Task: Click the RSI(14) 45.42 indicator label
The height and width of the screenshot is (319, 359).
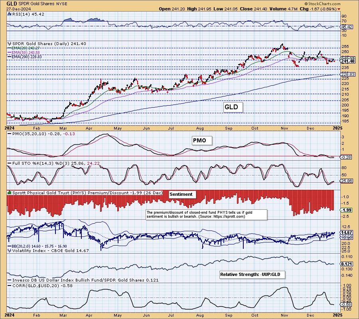Action: (x=28, y=14)
